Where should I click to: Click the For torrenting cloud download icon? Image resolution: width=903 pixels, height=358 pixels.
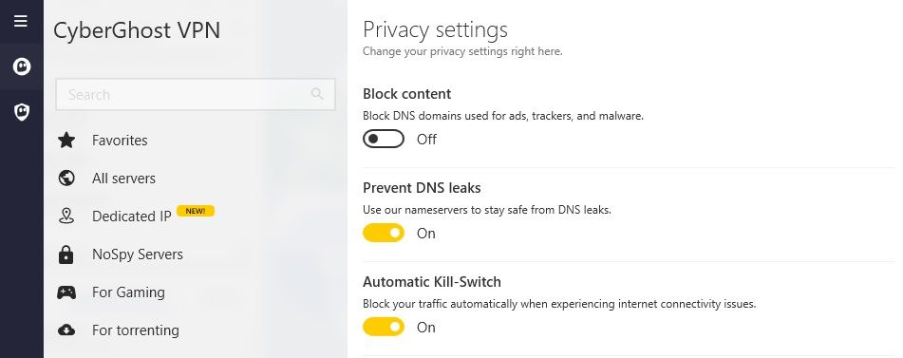pyautogui.click(x=66, y=330)
